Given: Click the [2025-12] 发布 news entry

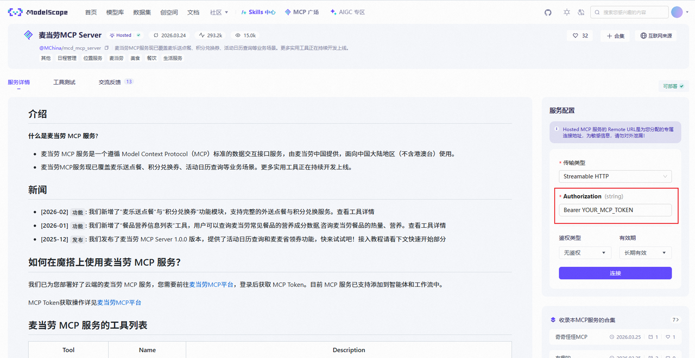Looking at the screenshot, I should click(x=243, y=239).
